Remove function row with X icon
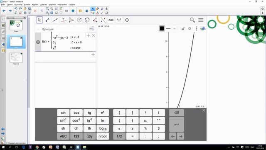Image resolution: width=266 pixels, height=150 pixels. point(93,35)
